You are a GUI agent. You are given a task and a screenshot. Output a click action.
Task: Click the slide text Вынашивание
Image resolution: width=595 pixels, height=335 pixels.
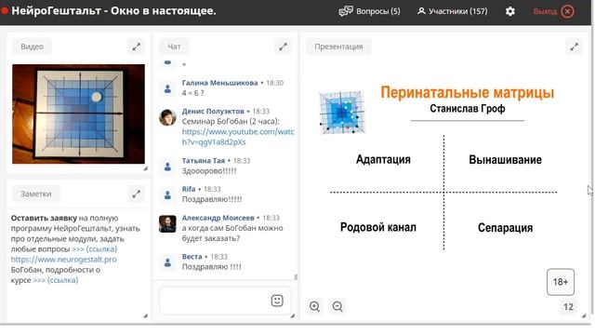505,159
